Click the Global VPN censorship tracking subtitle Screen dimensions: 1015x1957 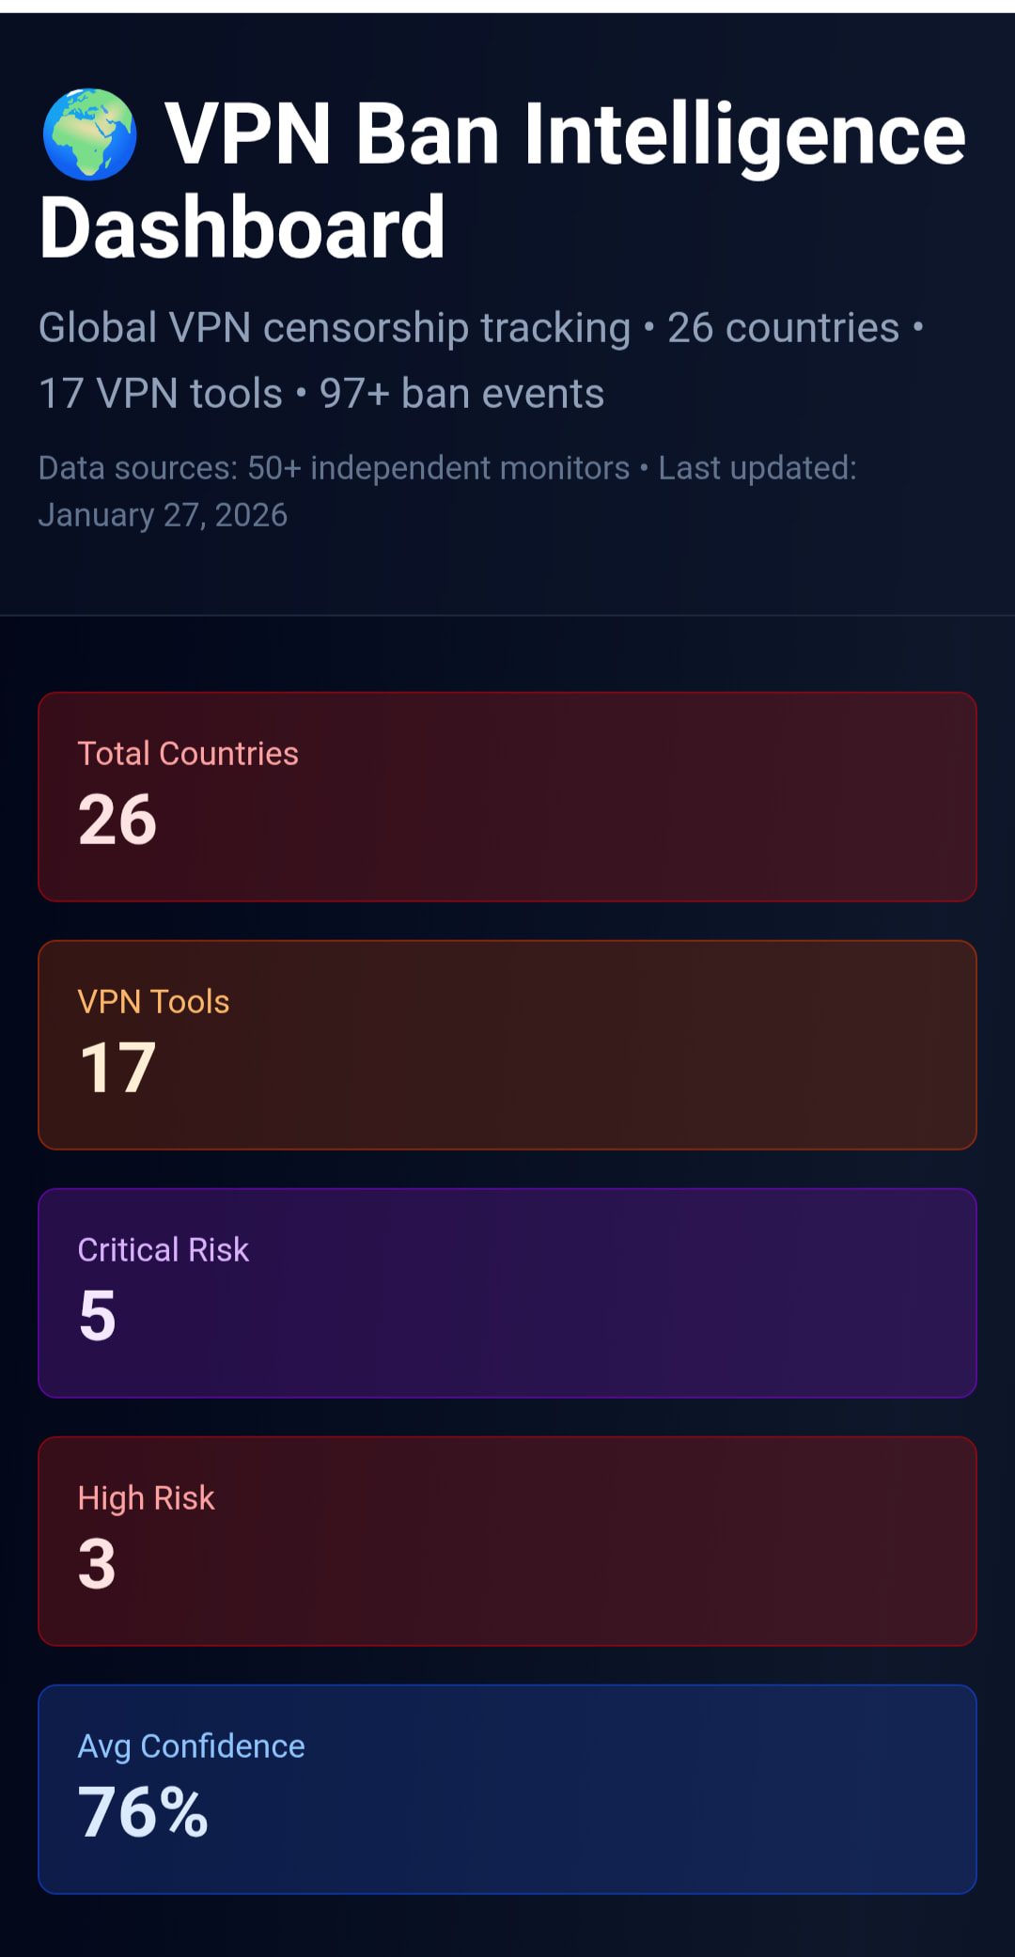(x=334, y=328)
